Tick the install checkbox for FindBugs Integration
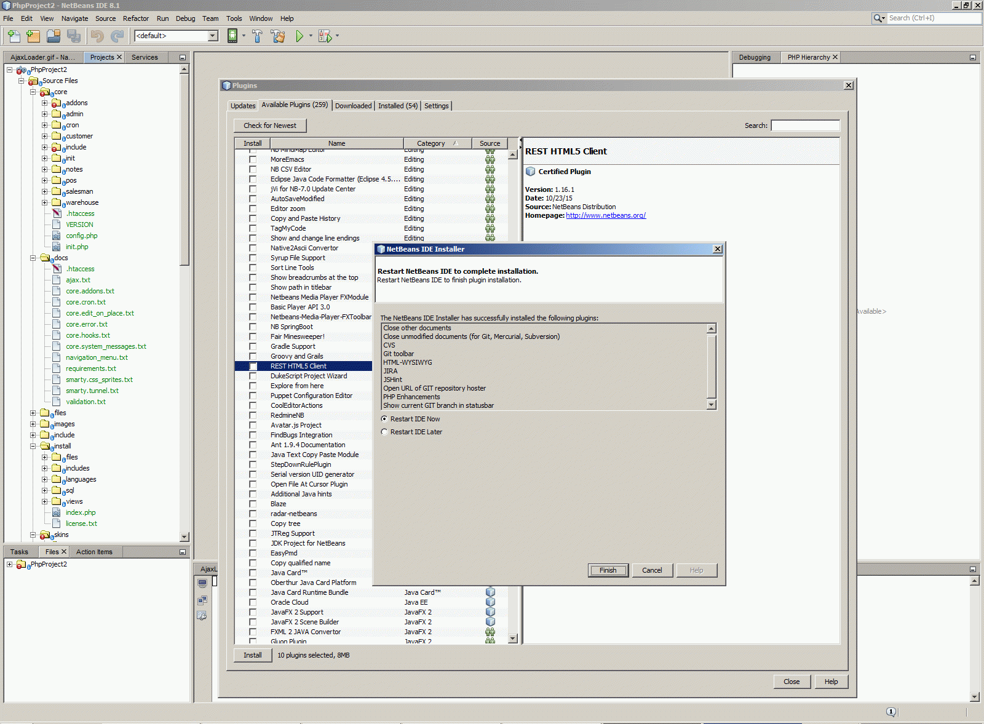Viewport: 984px width, 724px height. (x=253, y=435)
